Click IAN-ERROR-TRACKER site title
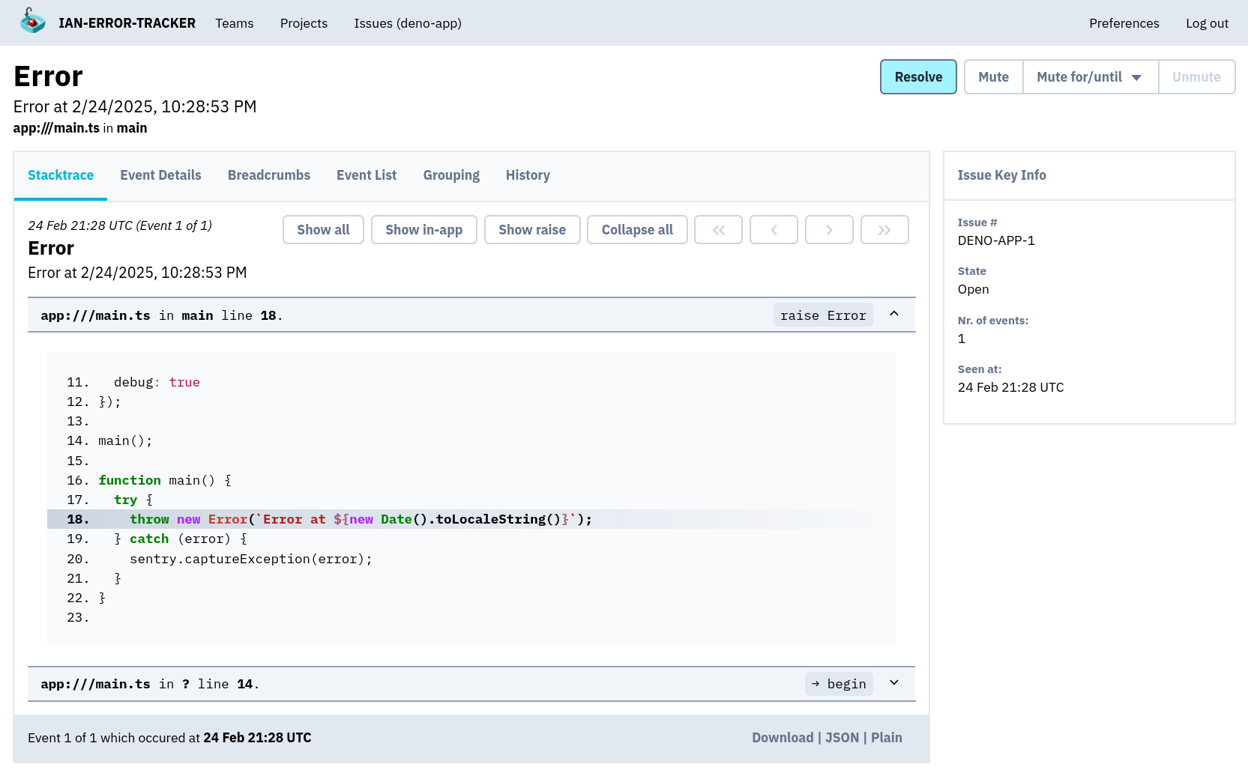Viewport: 1248px width, 776px height. pos(127,23)
